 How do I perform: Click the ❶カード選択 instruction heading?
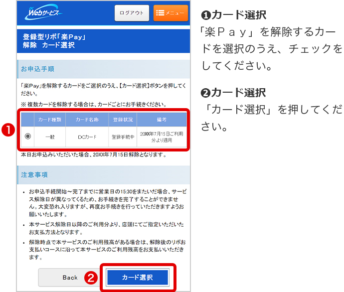click(233, 14)
